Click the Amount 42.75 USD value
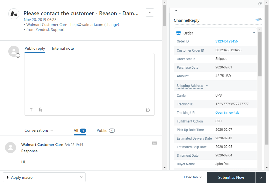The height and width of the screenshot is (184, 269). click(x=223, y=76)
